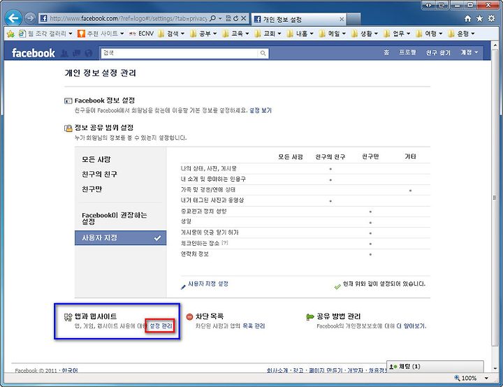
Task: Click the magnifier icon in the address bar
Action: pyautogui.click(x=212, y=19)
